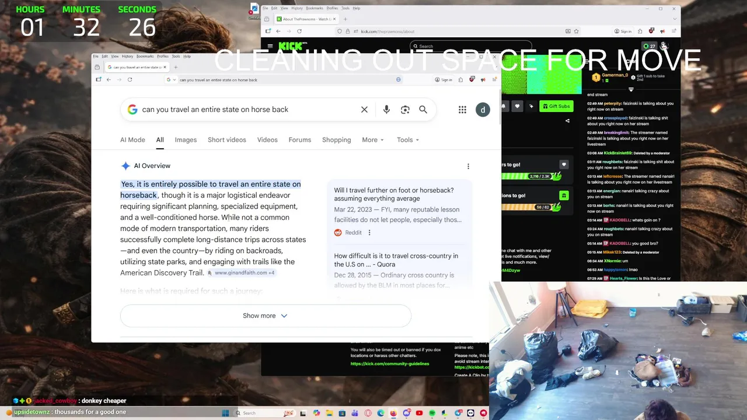Switch to the Images results tab
The image size is (747, 420).
pyautogui.click(x=186, y=140)
